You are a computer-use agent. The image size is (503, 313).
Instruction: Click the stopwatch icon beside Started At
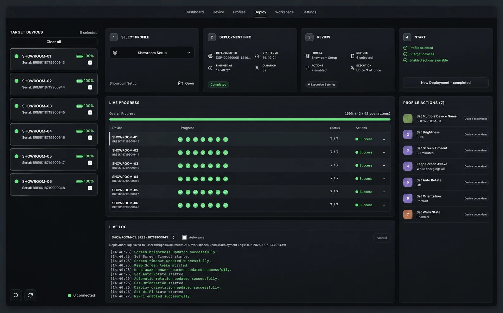257,56
